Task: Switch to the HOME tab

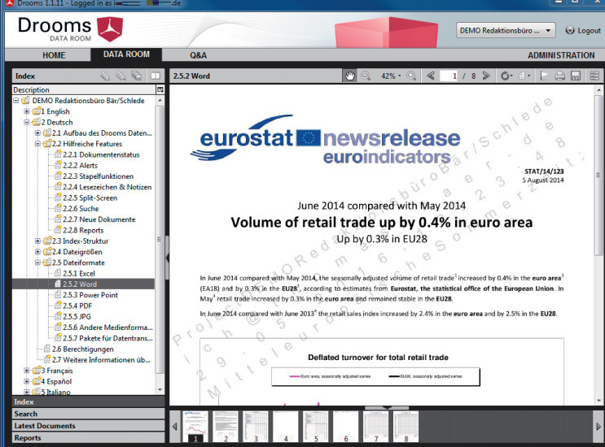Action: (x=54, y=55)
